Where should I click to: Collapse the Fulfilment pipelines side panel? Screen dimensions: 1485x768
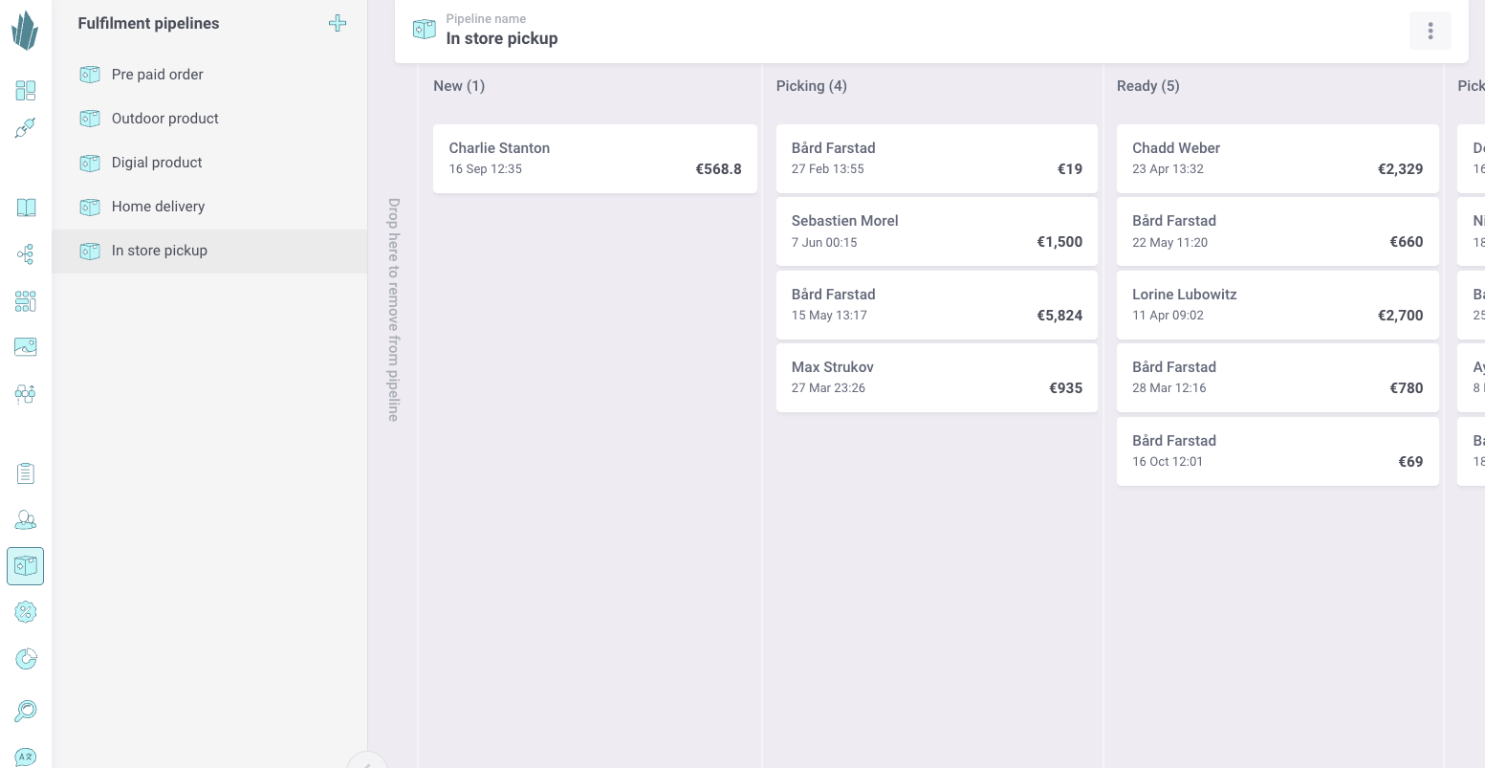tap(366, 762)
